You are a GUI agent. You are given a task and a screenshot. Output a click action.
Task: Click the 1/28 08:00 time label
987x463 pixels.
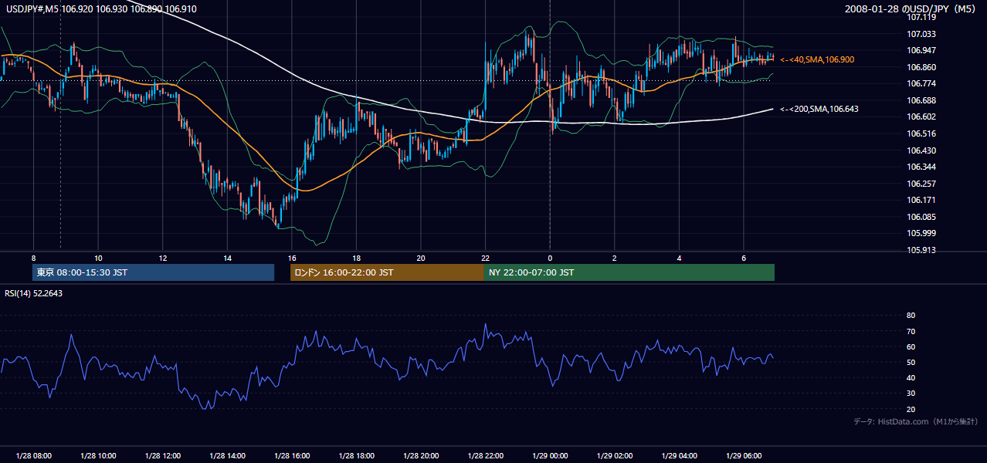point(33,455)
